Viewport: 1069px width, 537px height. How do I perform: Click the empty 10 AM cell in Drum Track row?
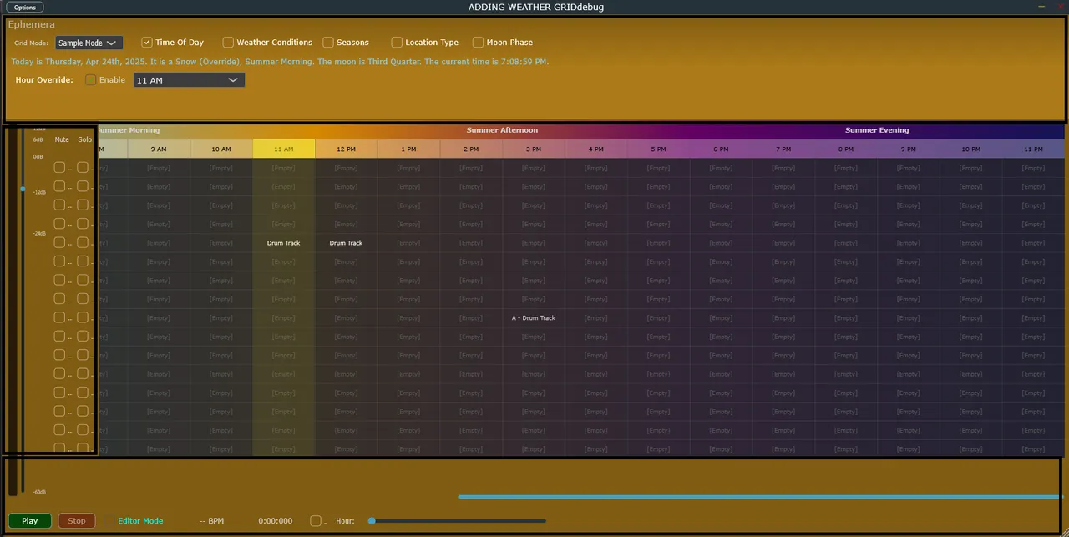click(x=221, y=243)
